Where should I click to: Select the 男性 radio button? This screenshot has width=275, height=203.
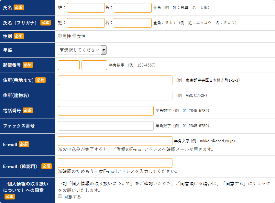tap(60, 36)
